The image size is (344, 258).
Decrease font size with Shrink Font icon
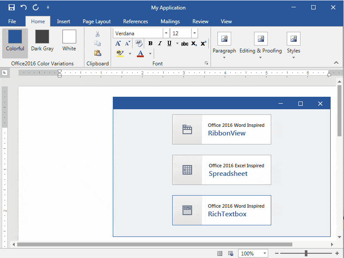pyautogui.click(x=128, y=43)
